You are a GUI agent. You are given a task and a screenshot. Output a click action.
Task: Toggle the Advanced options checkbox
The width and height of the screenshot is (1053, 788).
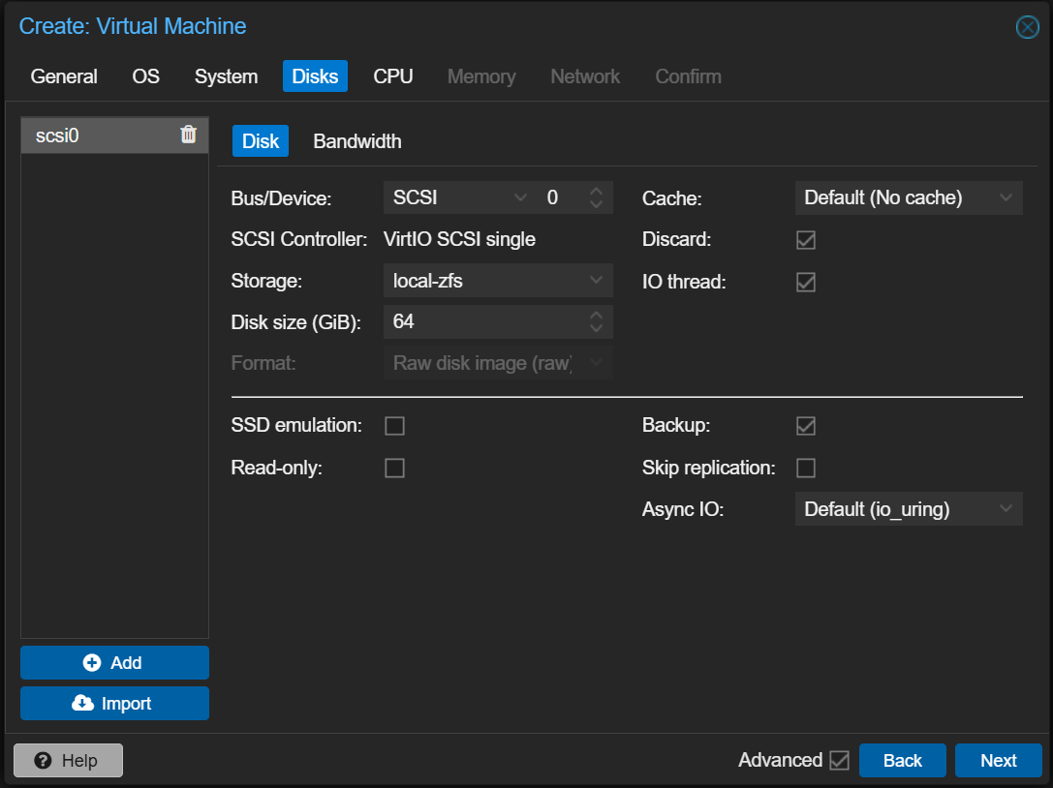pyautogui.click(x=839, y=761)
